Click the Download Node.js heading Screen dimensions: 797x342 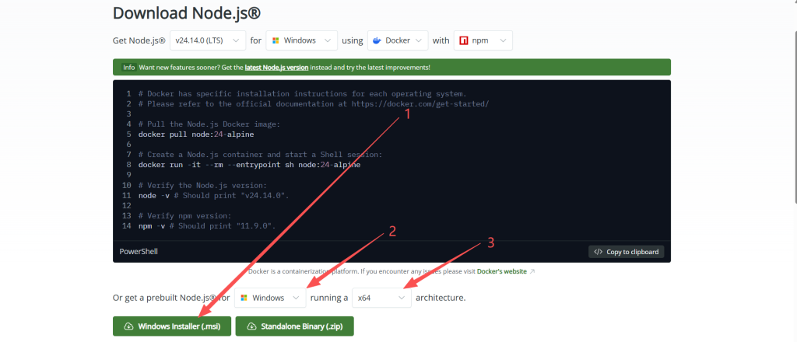pyautogui.click(x=187, y=12)
